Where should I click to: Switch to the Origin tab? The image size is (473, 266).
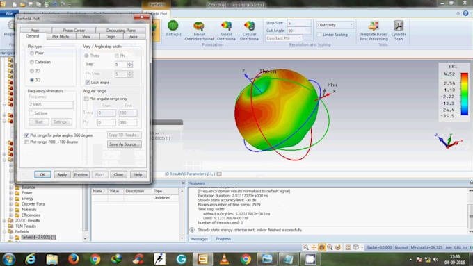(x=110, y=36)
